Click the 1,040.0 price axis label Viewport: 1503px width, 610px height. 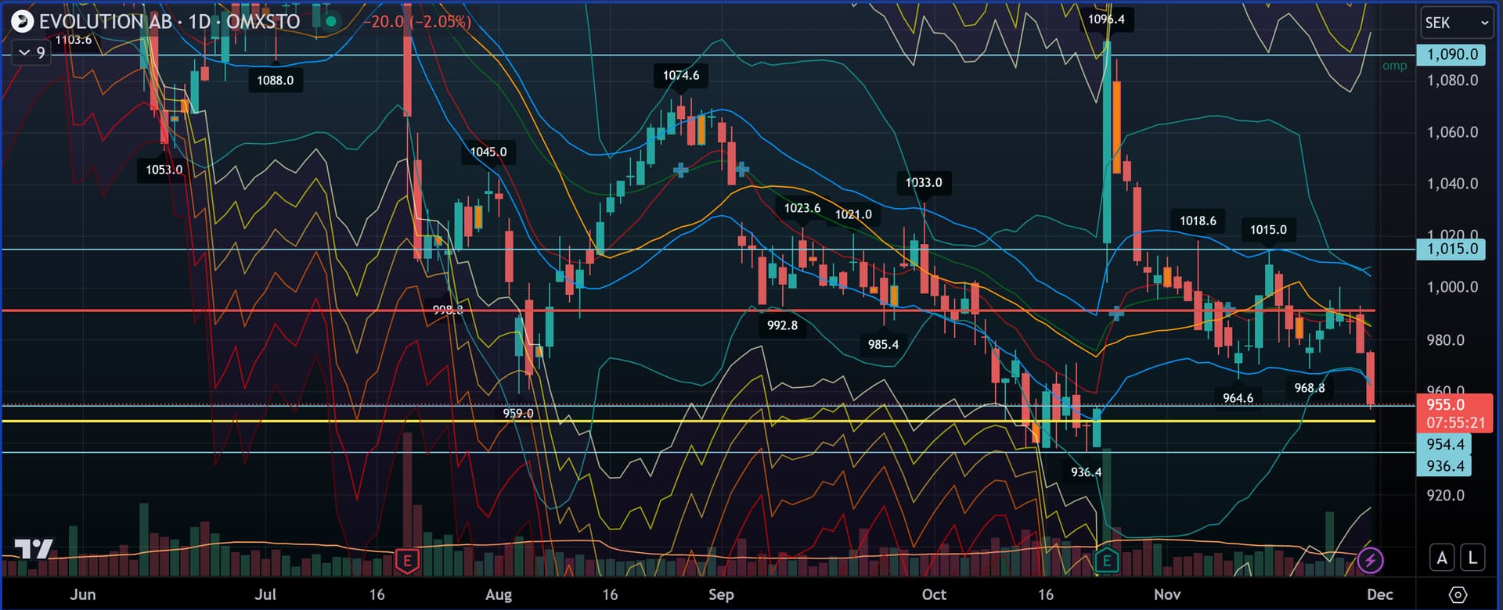point(1452,184)
